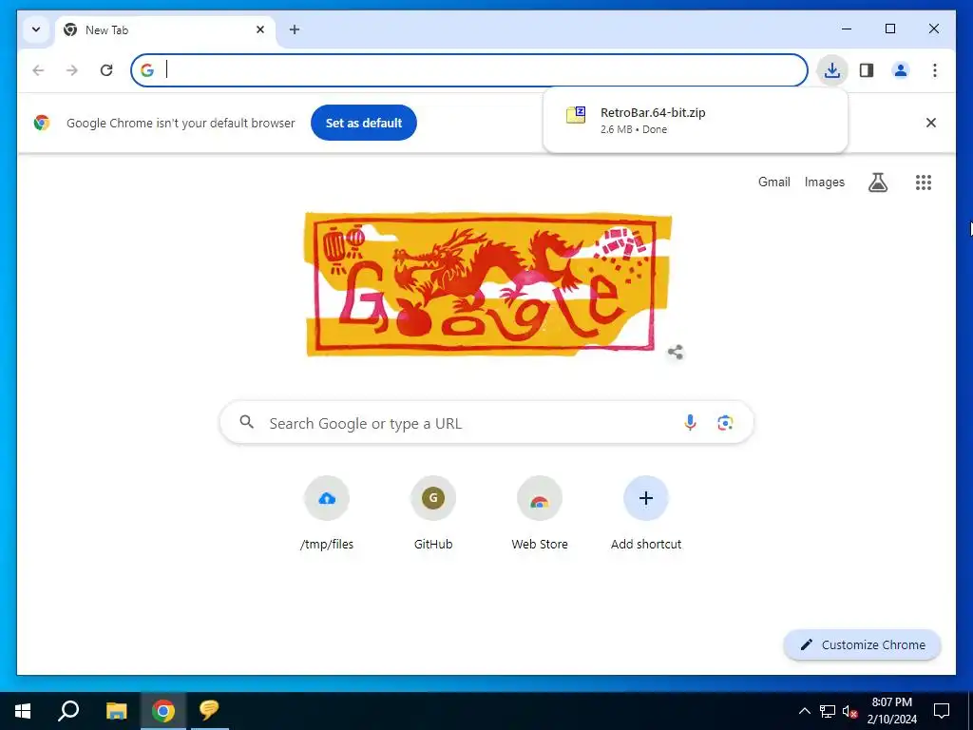Minimize the Chrome window

click(x=847, y=29)
